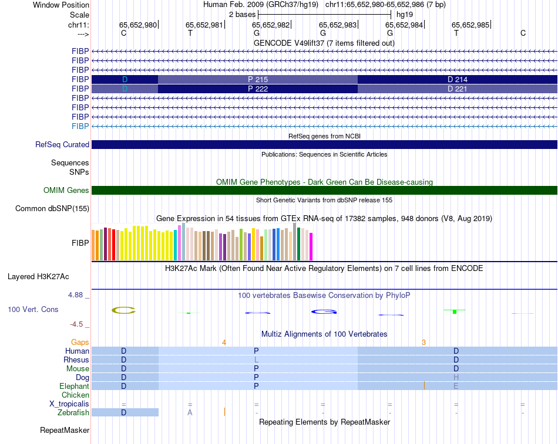Screen dimensions: 558x444
Task: Click the magenta bar in GTEx chart
Action: pyautogui.click(x=311, y=247)
